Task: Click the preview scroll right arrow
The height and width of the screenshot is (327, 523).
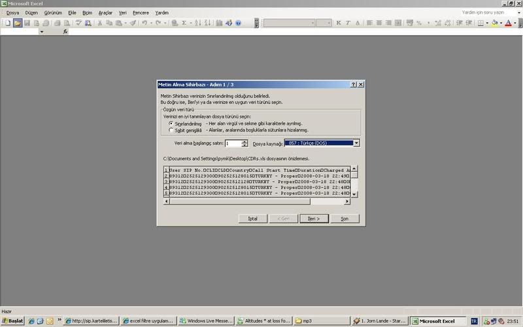Action: click(347, 201)
